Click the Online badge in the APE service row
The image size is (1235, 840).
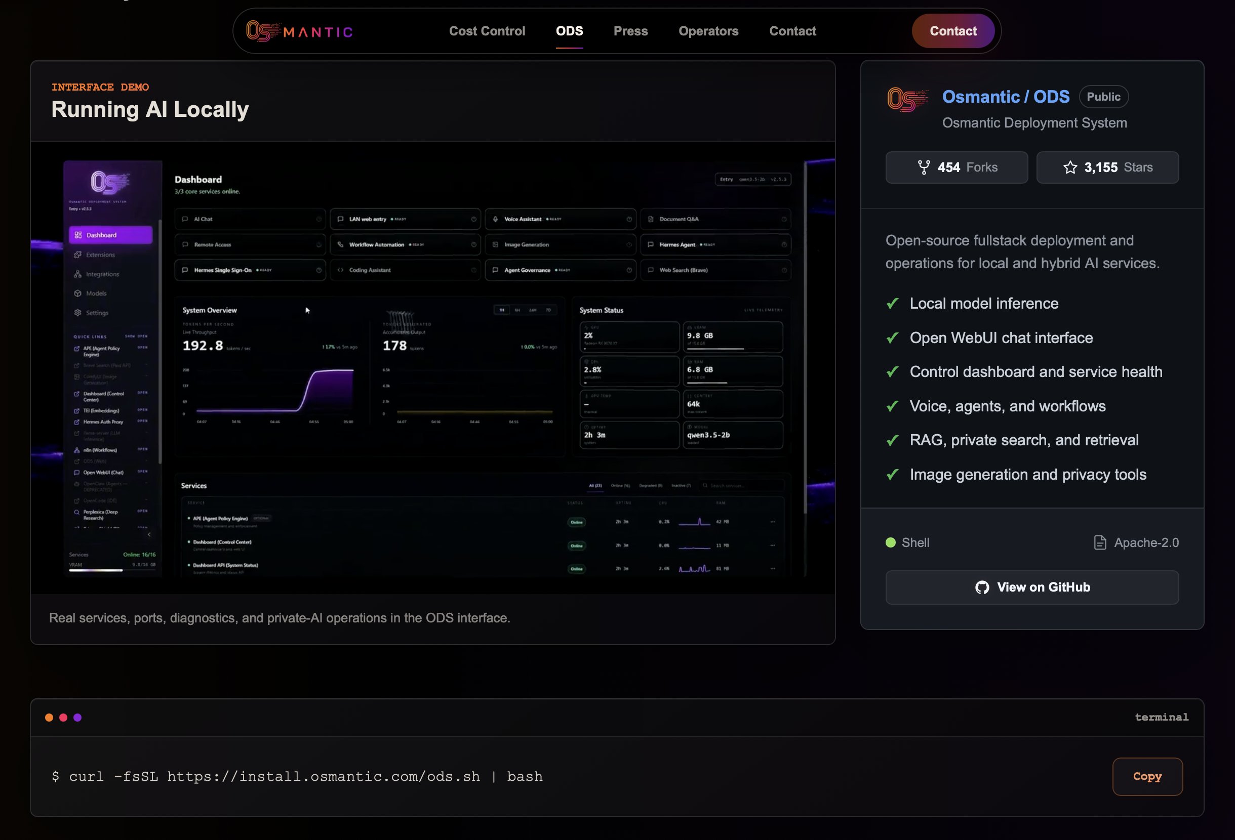click(577, 522)
